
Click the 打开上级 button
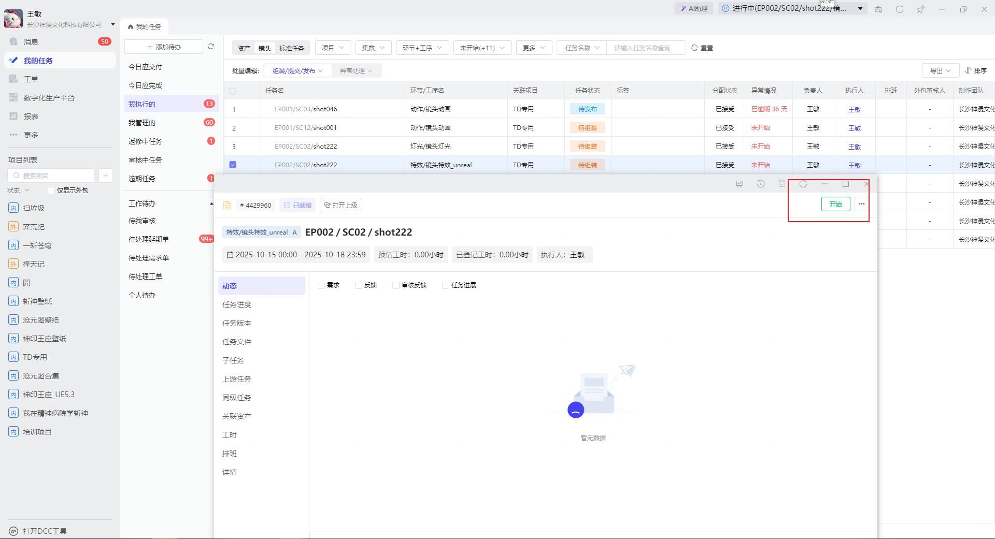tap(340, 205)
